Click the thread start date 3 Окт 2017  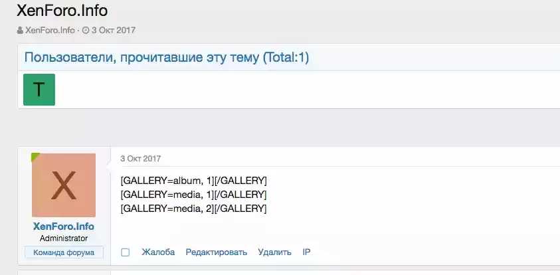(x=114, y=31)
